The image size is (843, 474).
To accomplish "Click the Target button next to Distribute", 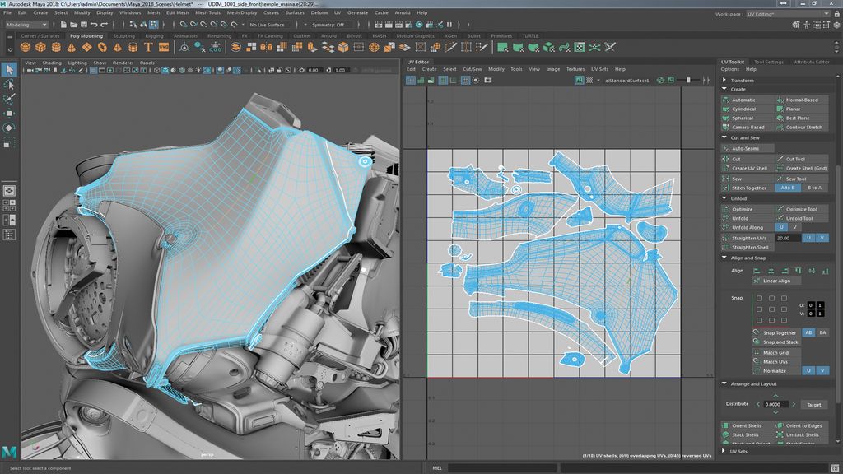I will (x=813, y=404).
